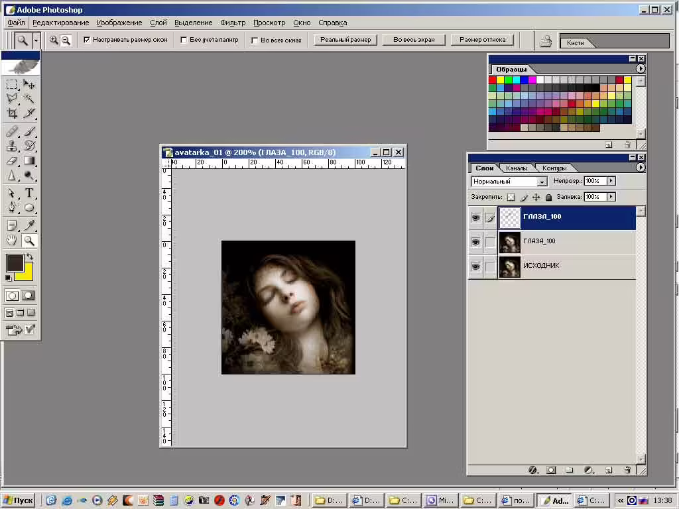Open Layers panel flyout menu
This screenshot has height=509, width=679.
(641, 168)
